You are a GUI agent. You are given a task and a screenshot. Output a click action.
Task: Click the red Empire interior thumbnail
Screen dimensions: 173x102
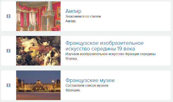pyautogui.click(x=38, y=16)
